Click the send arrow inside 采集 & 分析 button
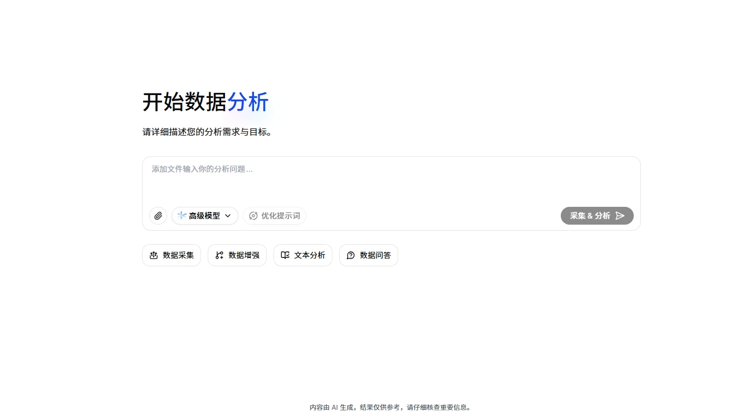Viewport: 744px width, 412px height. point(620,216)
